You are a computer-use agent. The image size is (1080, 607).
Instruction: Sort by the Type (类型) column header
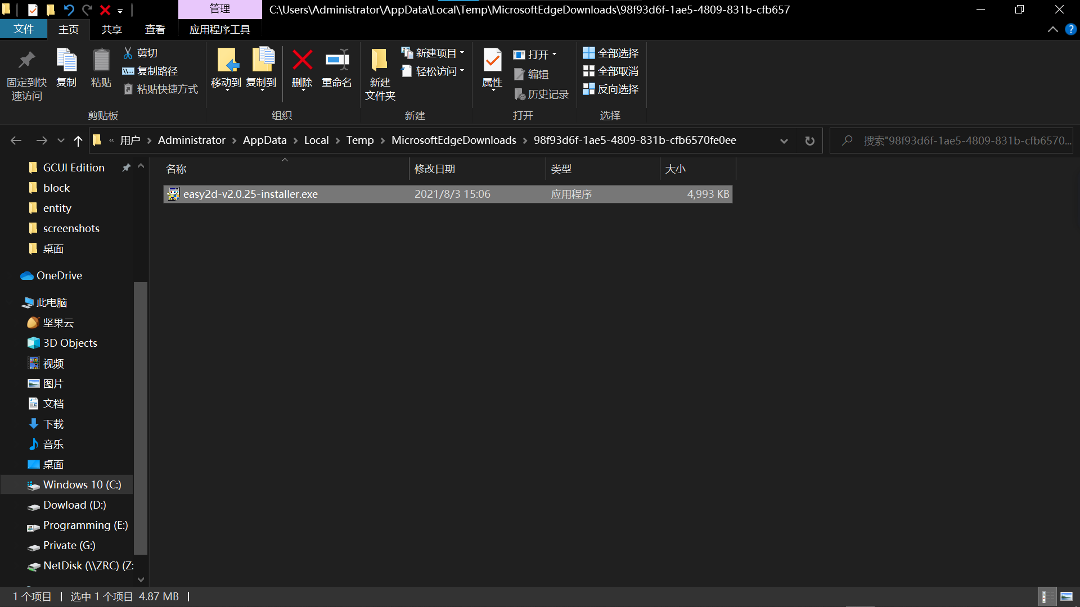(x=602, y=169)
